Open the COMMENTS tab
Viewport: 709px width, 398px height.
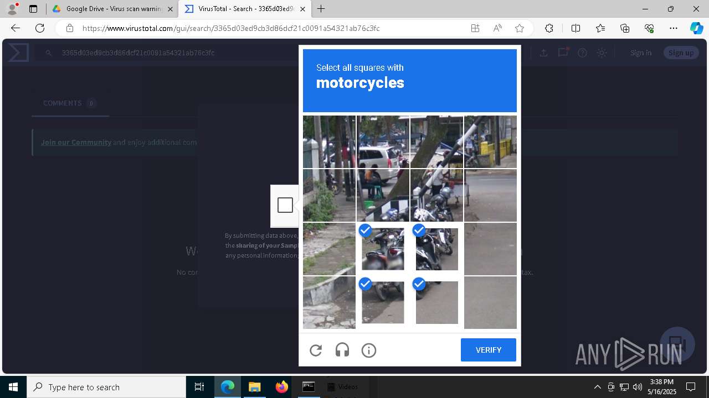point(70,103)
